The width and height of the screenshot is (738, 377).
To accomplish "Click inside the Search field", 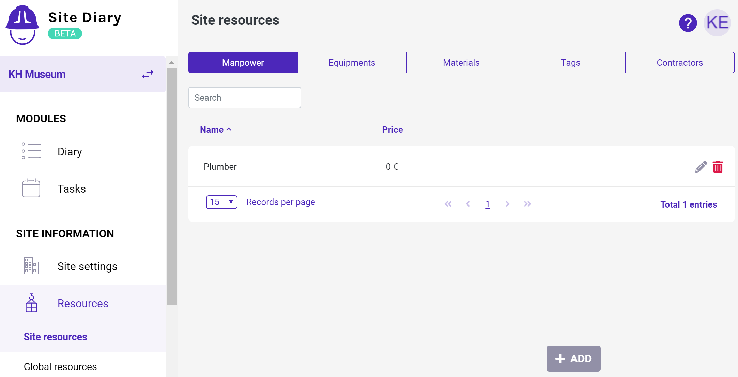I will pyautogui.click(x=245, y=97).
